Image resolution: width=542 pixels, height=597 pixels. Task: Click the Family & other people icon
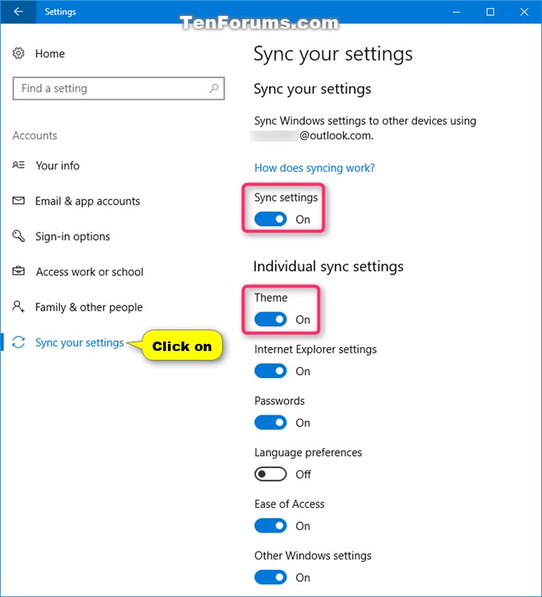point(18,306)
